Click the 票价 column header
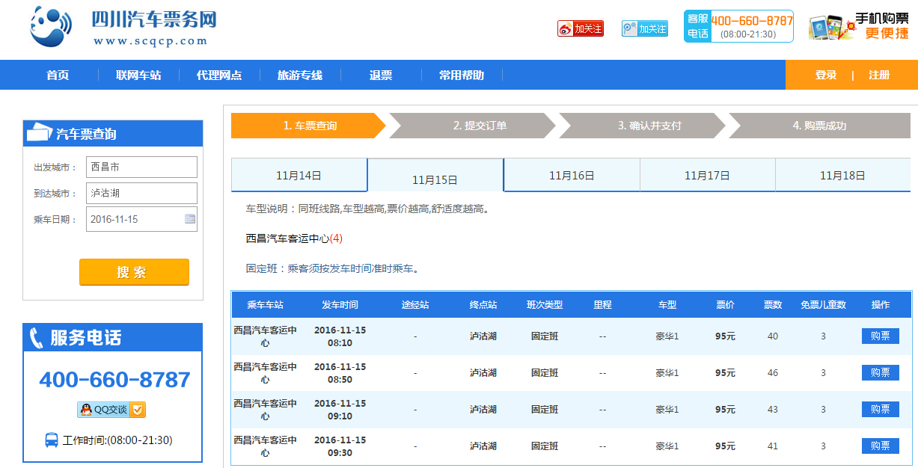The width and height of the screenshot is (918, 468). point(725,305)
